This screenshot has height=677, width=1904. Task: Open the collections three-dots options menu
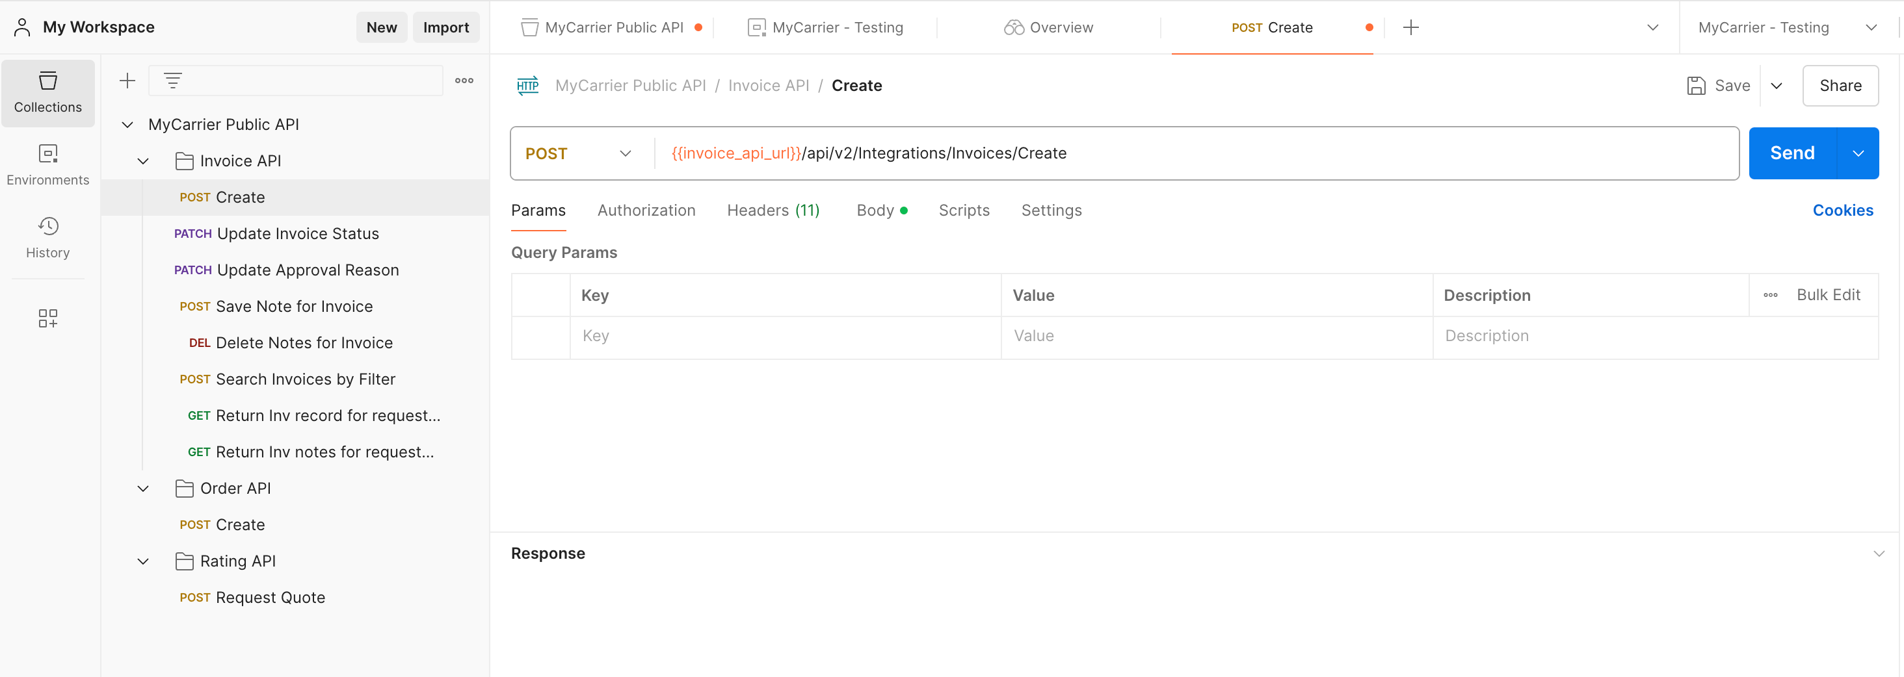pyautogui.click(x=464, y=81)
